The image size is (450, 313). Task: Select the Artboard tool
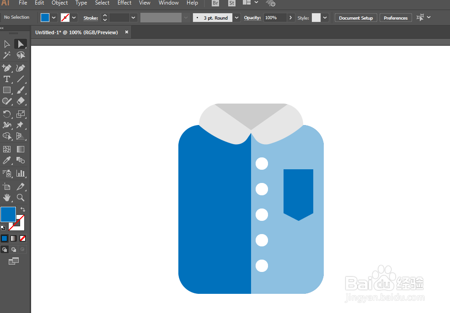point(7,187)
